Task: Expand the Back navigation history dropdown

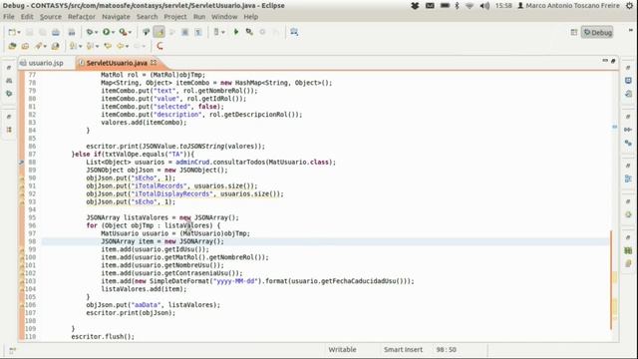Action: (x=127, y=47)
